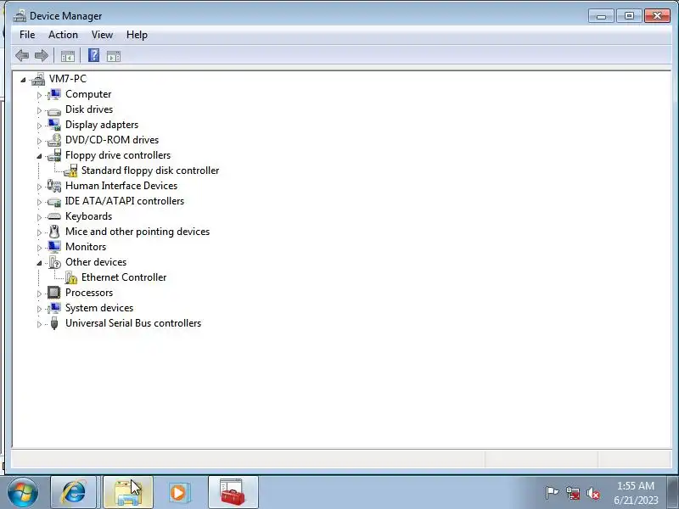Collapse the Floppy drive controllers category

click(x=39, y=156)
